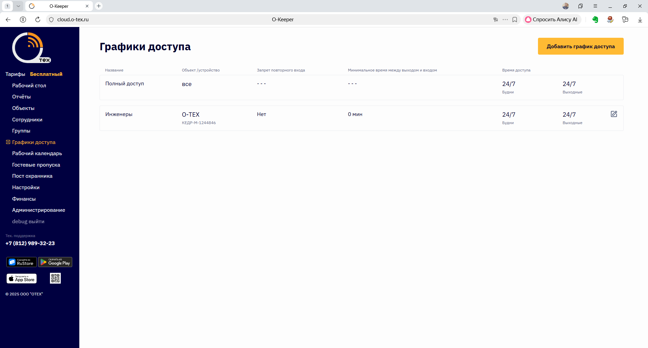Viewport: 648px width, 348px height.
Task: Open the Google Play download badge
Action: click(x=55, y=262)
